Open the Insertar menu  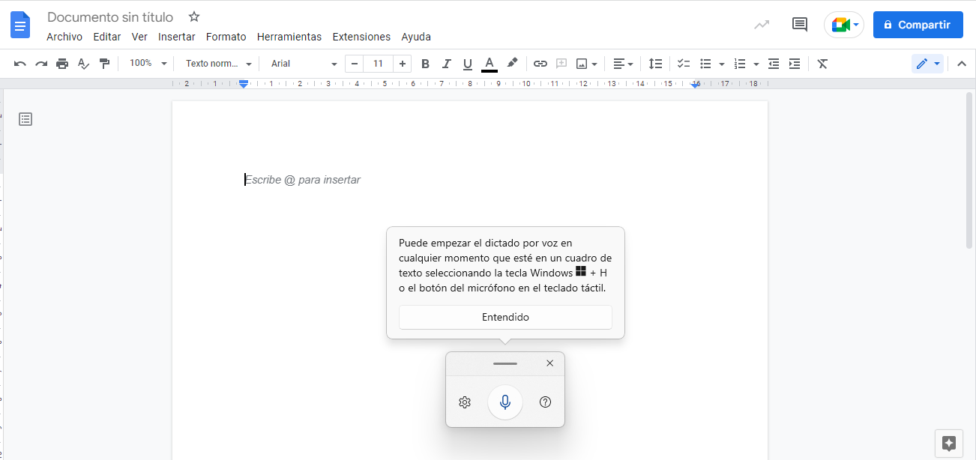pos(177,37)
